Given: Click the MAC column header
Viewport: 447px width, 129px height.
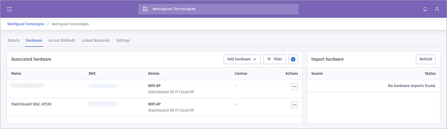Looking at the screenshot, I should pyautogui.click(x=92, y=73).
